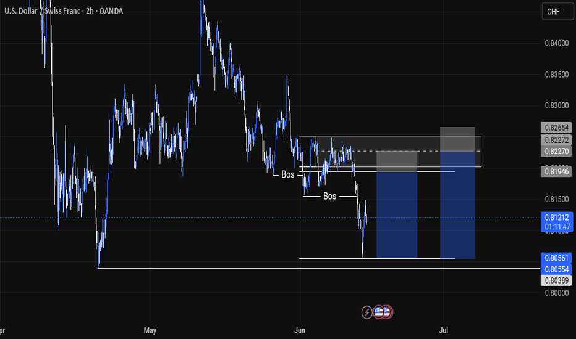This screenshot has width=576, height=339.
Task: Select the 0.82654 price label
Action: pos(556,128)
